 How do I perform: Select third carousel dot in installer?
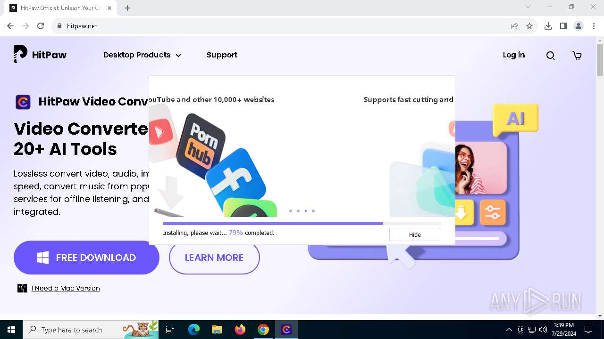[x=306, y=211]
